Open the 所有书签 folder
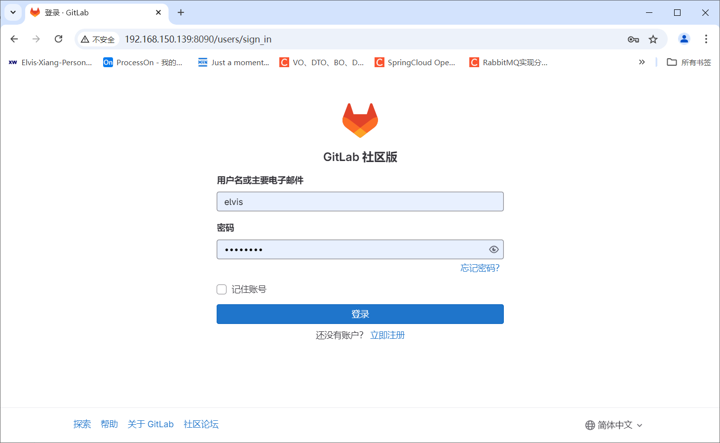 click(689, 62)
